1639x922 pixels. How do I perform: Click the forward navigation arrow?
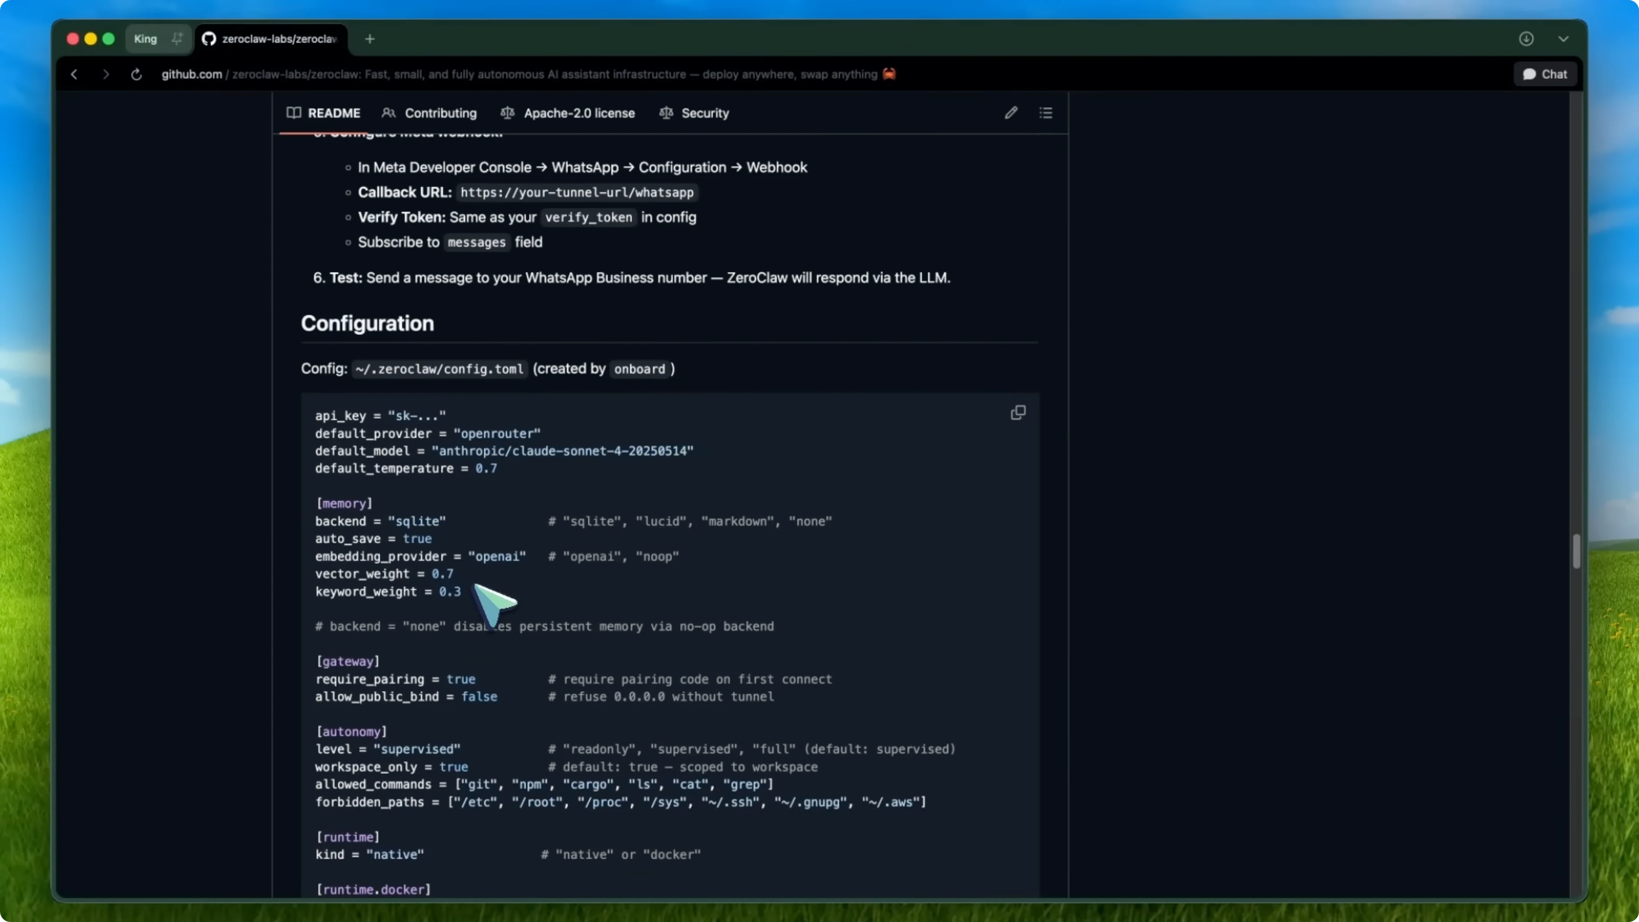tap(106, 74)
